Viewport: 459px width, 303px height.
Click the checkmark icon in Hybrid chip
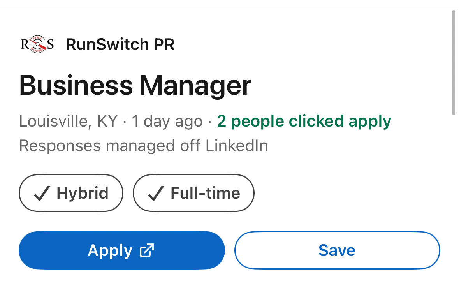pos(42,194)
